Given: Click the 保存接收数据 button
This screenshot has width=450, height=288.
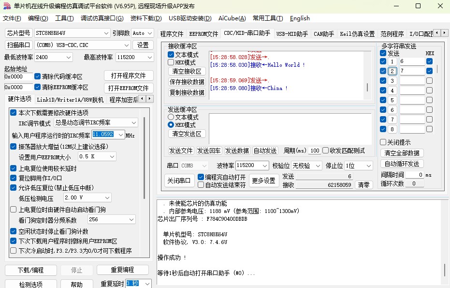Looking at the screenshot, I should point(187,82).
